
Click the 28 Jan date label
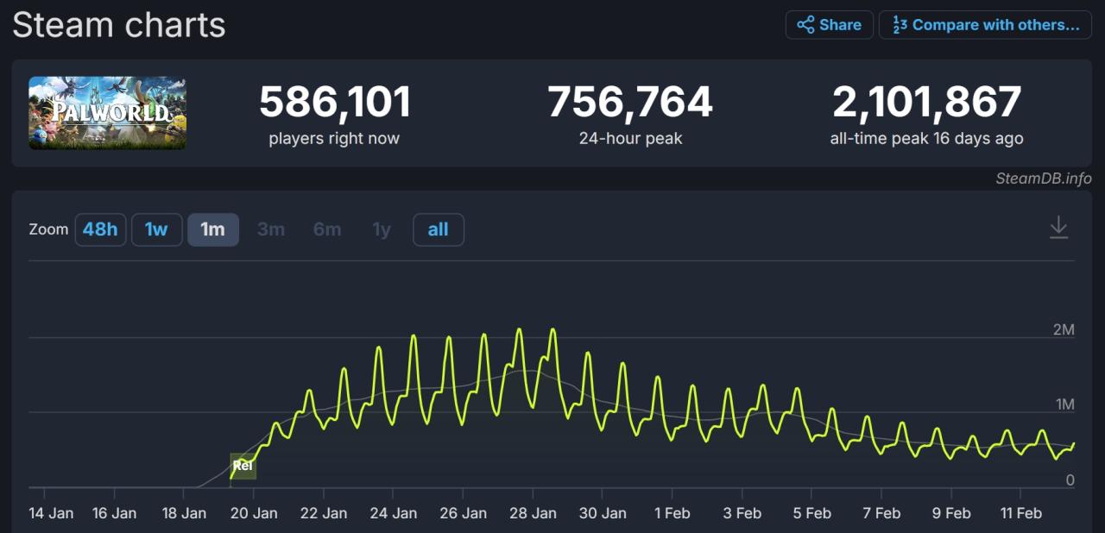tap(533, 513)
